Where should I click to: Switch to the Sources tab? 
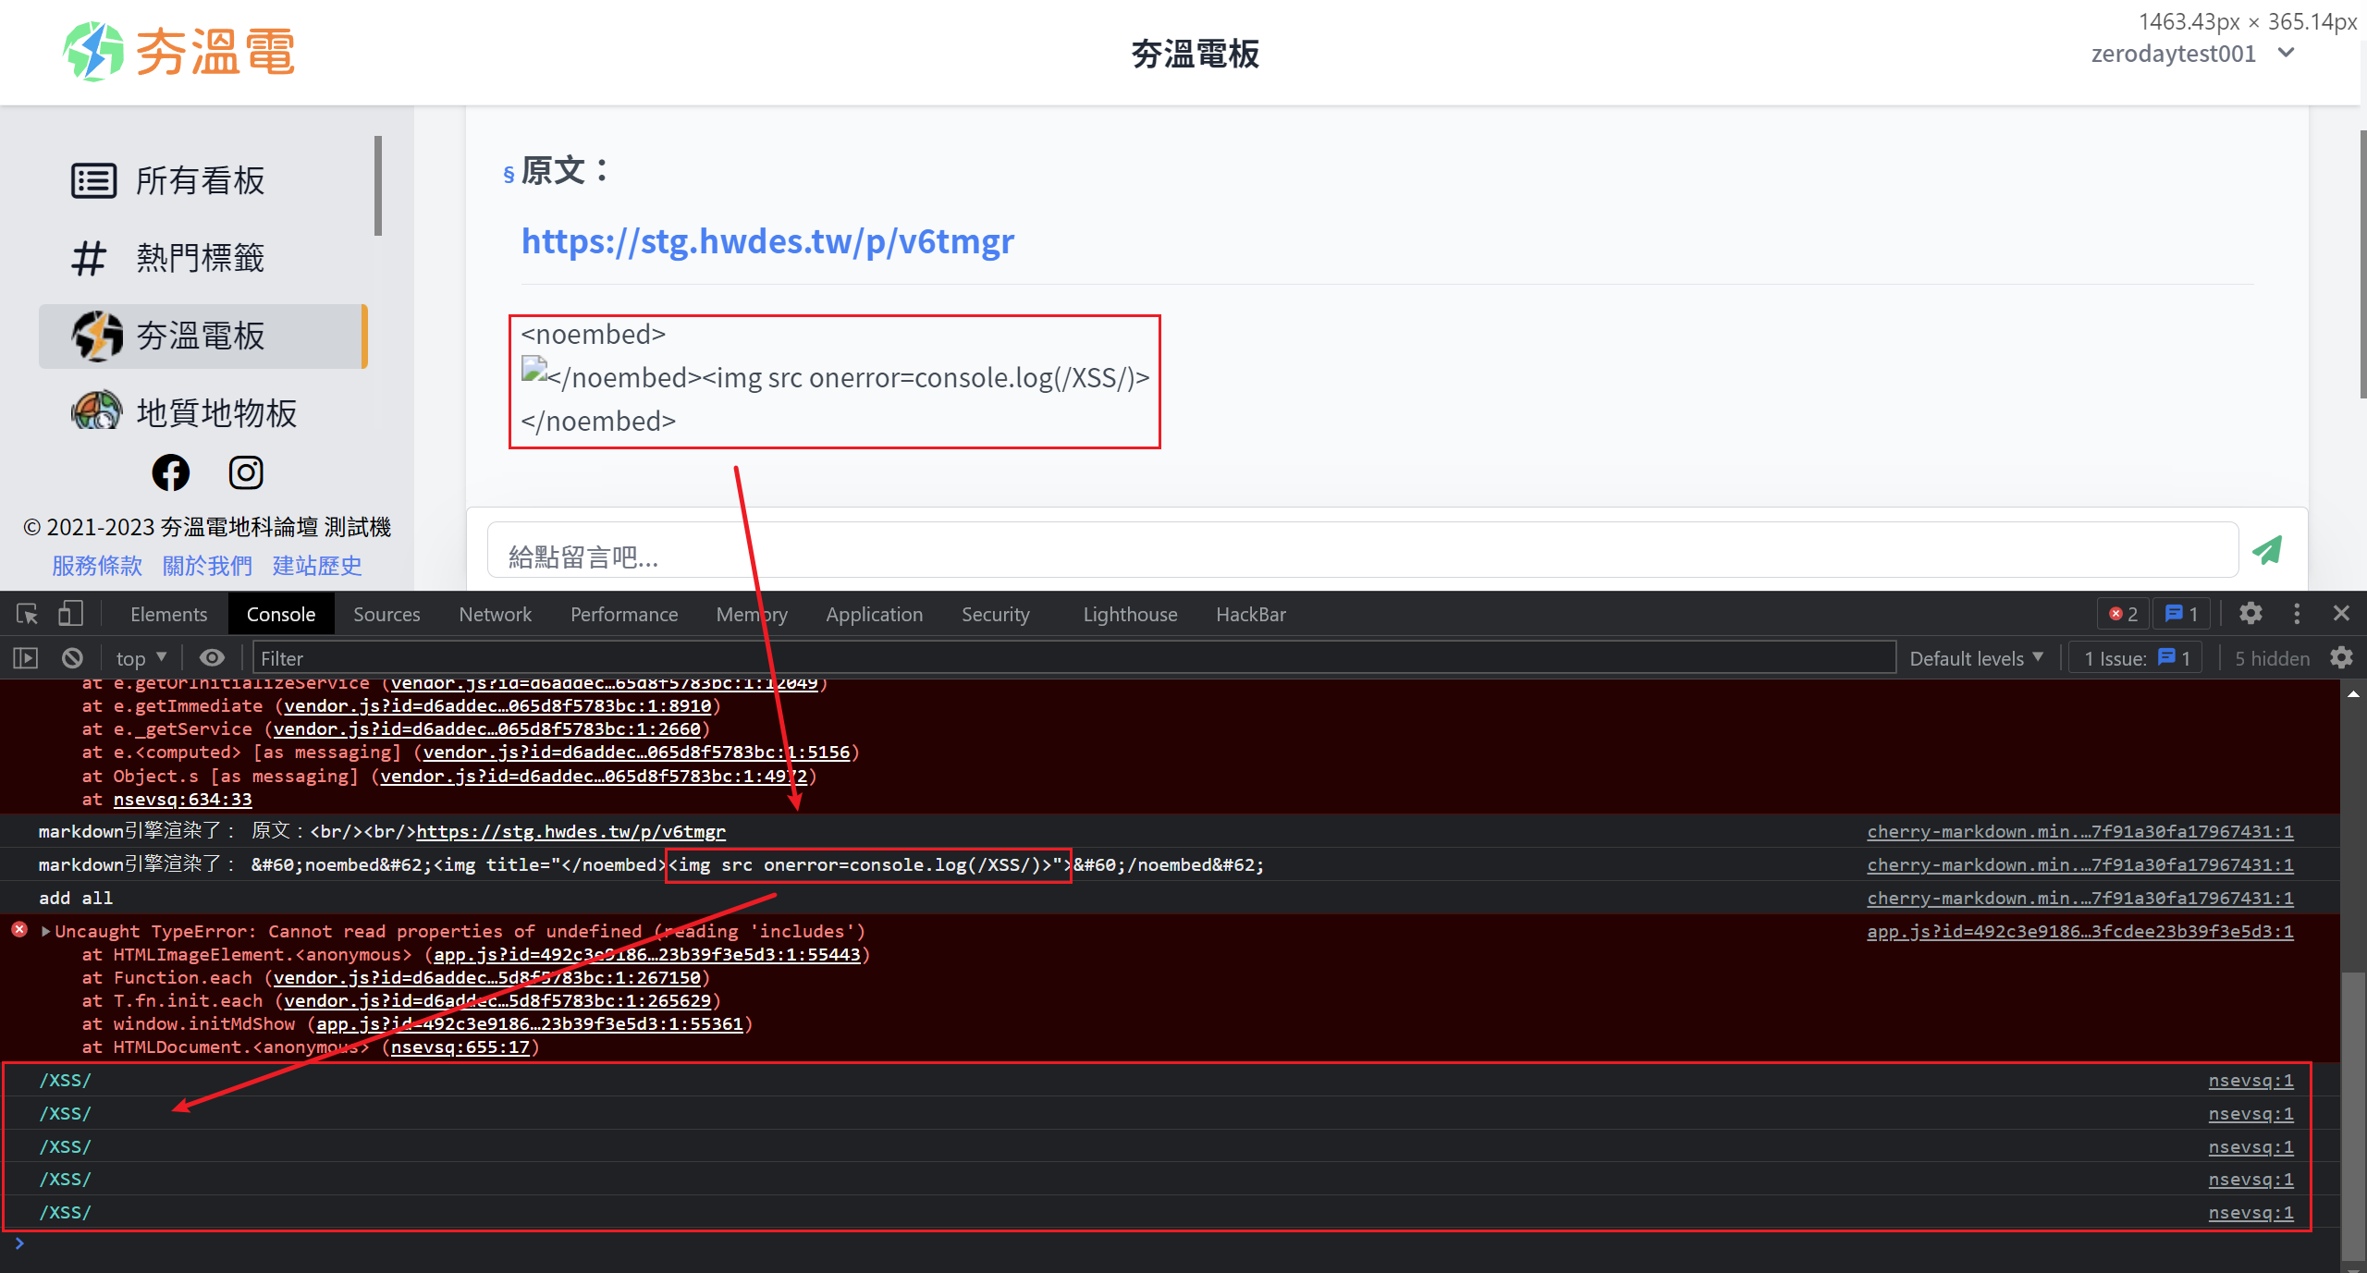point(386,614)
